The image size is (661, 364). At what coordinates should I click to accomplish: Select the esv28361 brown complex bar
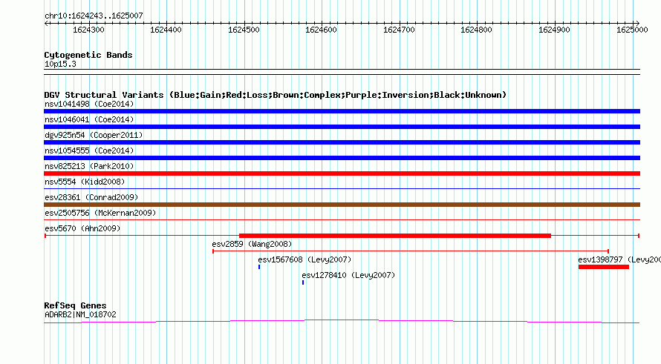[342, 205]
